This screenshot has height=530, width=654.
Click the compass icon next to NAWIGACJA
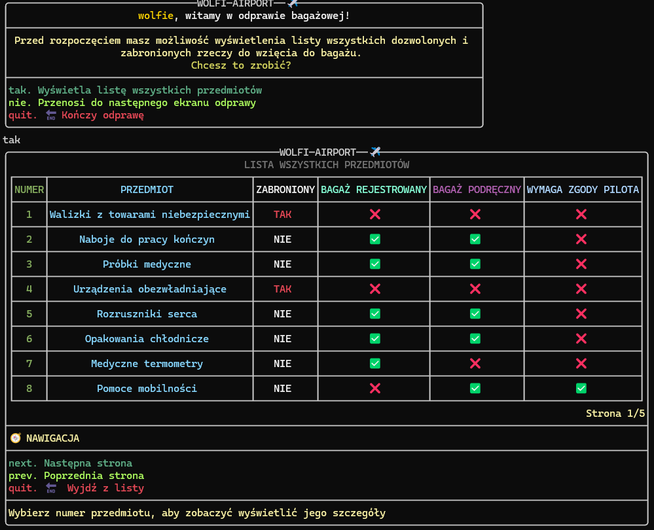(16, 438)
